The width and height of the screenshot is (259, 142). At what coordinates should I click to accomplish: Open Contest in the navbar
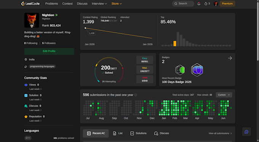pyautogui.click(x=67, y=4)
